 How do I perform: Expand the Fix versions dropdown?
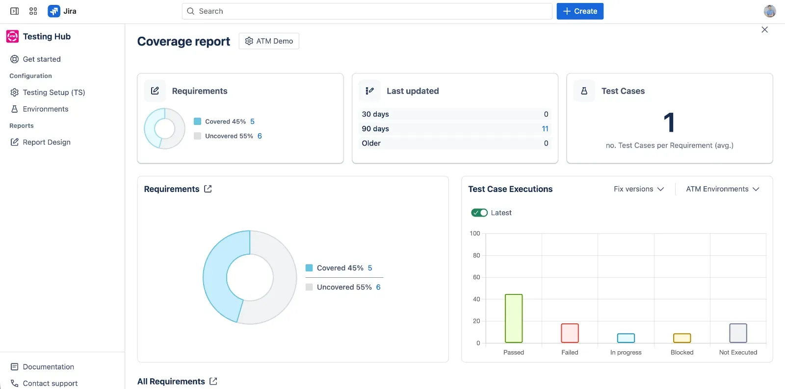coord(638,189)
